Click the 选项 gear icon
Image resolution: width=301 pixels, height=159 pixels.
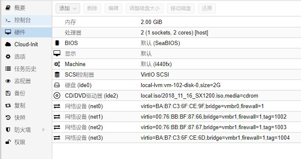click(x=8, y=57)
